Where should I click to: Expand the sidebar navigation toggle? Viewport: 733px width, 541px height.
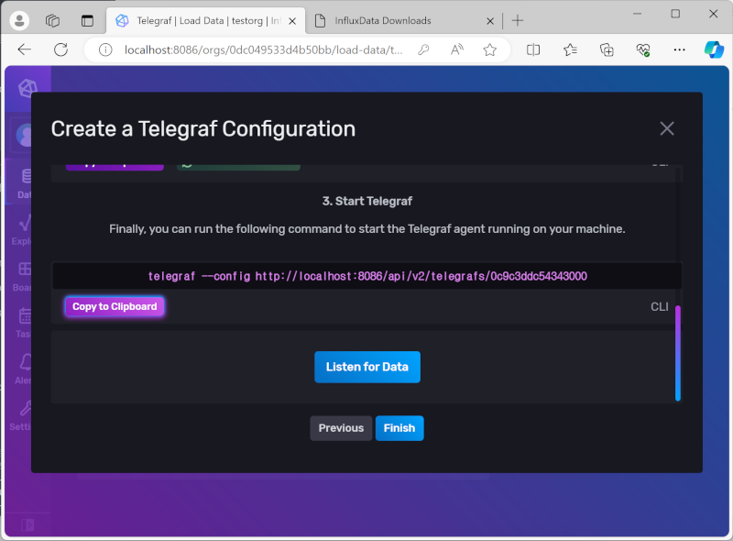pyautogui.click(x=27, y=524)
